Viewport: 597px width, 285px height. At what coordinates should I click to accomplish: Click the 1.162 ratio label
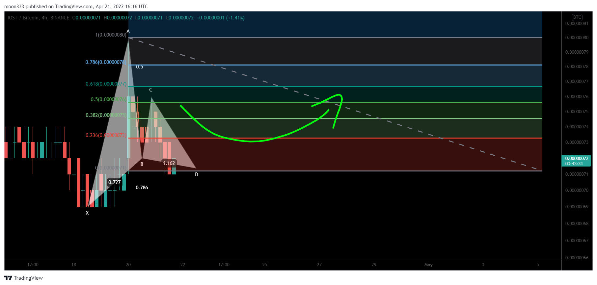pos(169,163)
